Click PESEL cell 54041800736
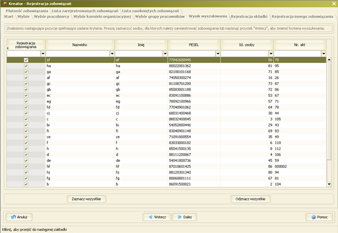The height and width of the screenshot is (233, 338). pos(194,160)
